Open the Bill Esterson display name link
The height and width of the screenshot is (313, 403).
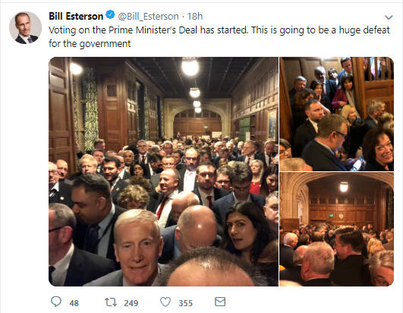(76, 17)
